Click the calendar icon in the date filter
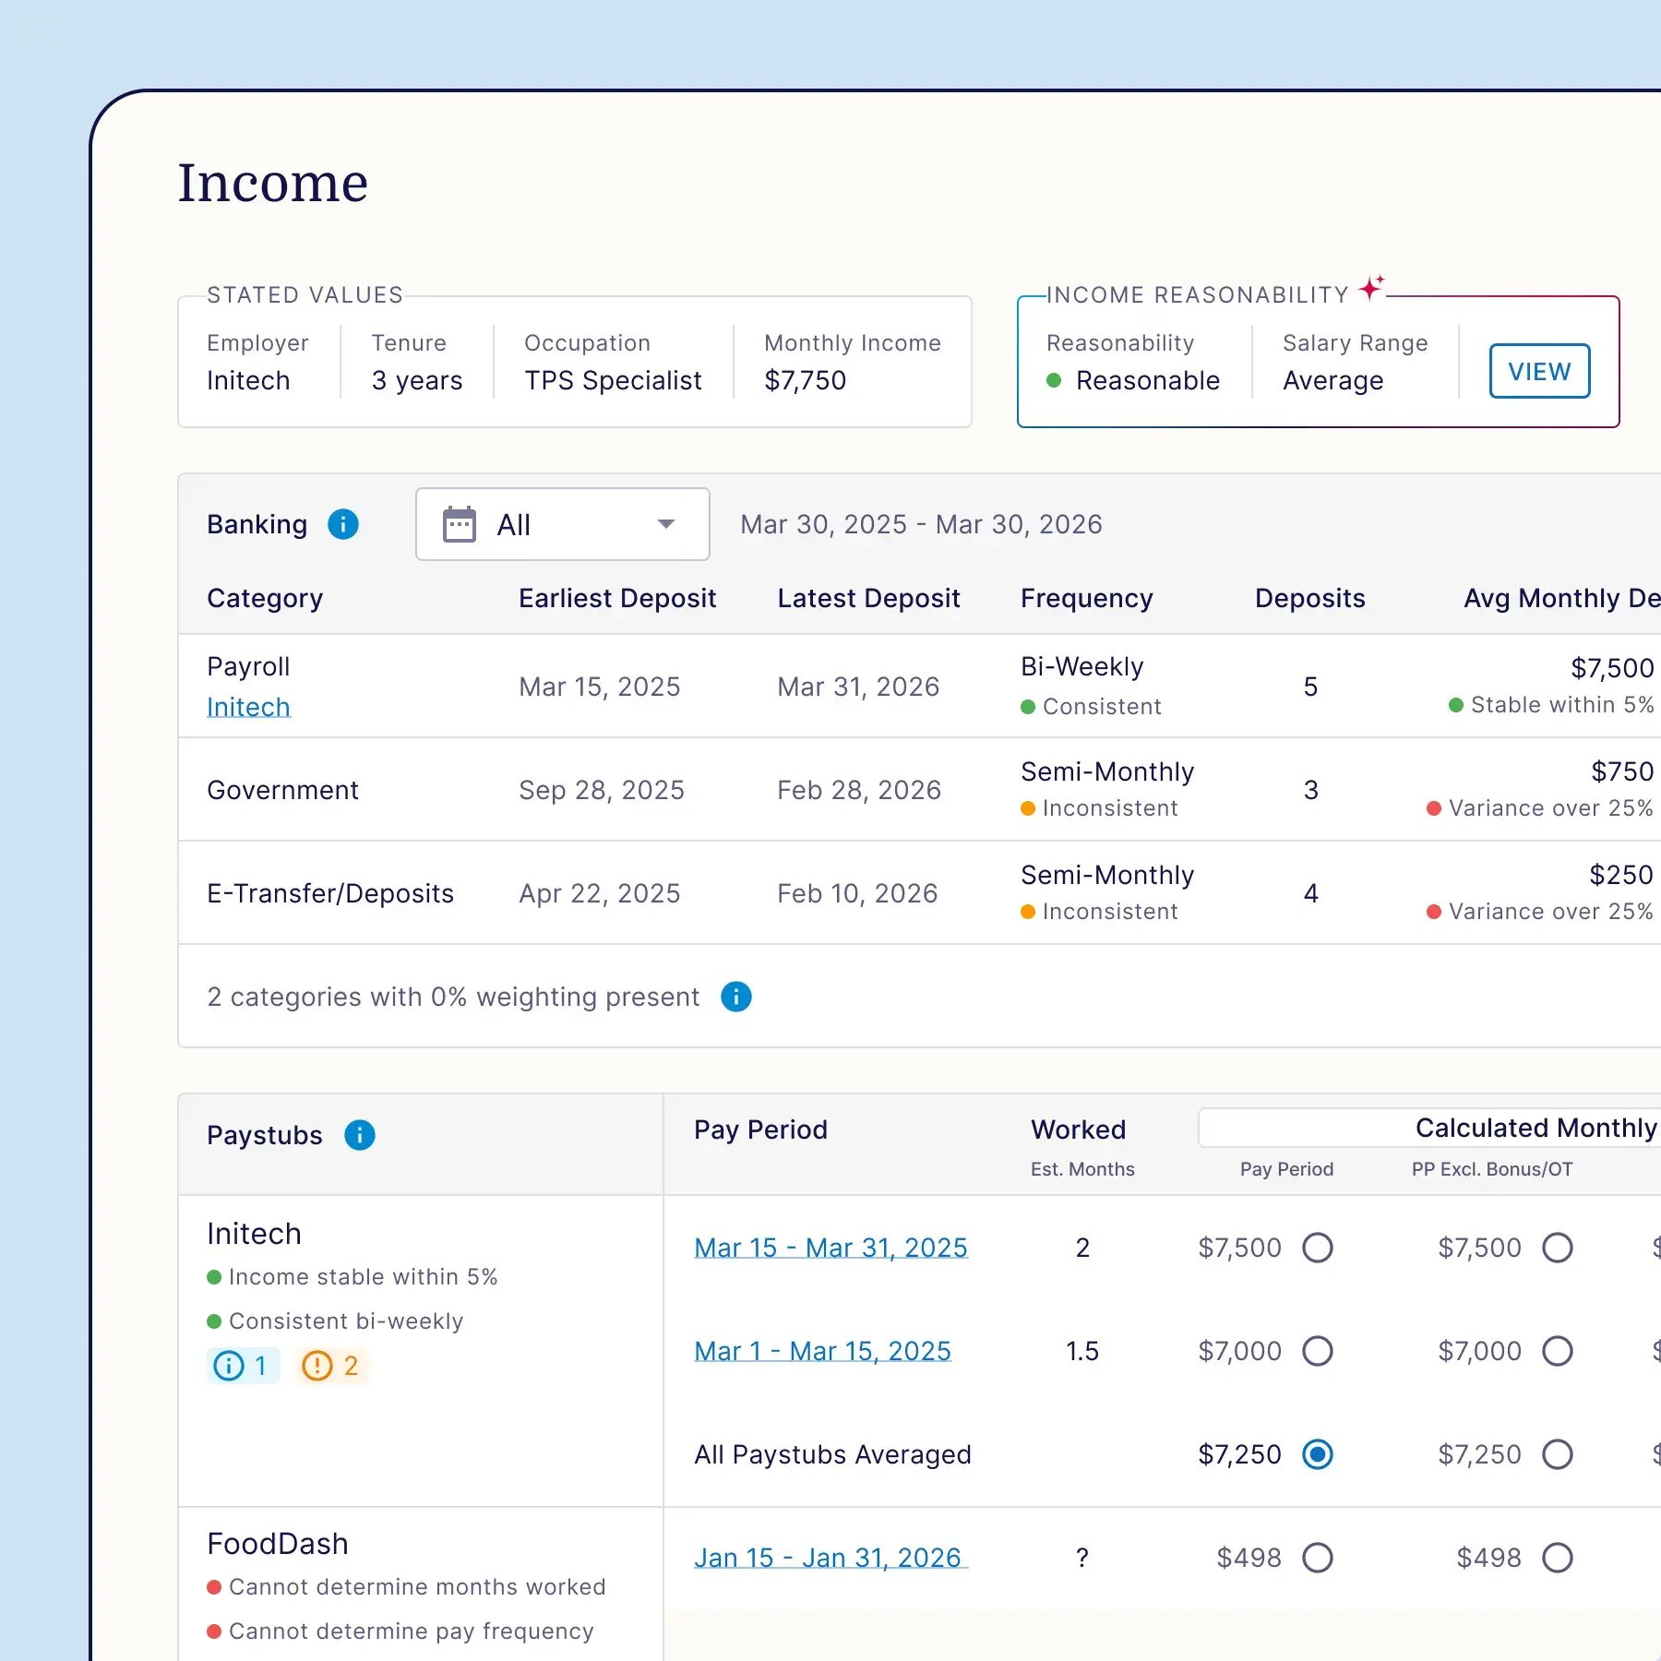Viewport: 1661px width, 1661px height. (x=459, y=524)
